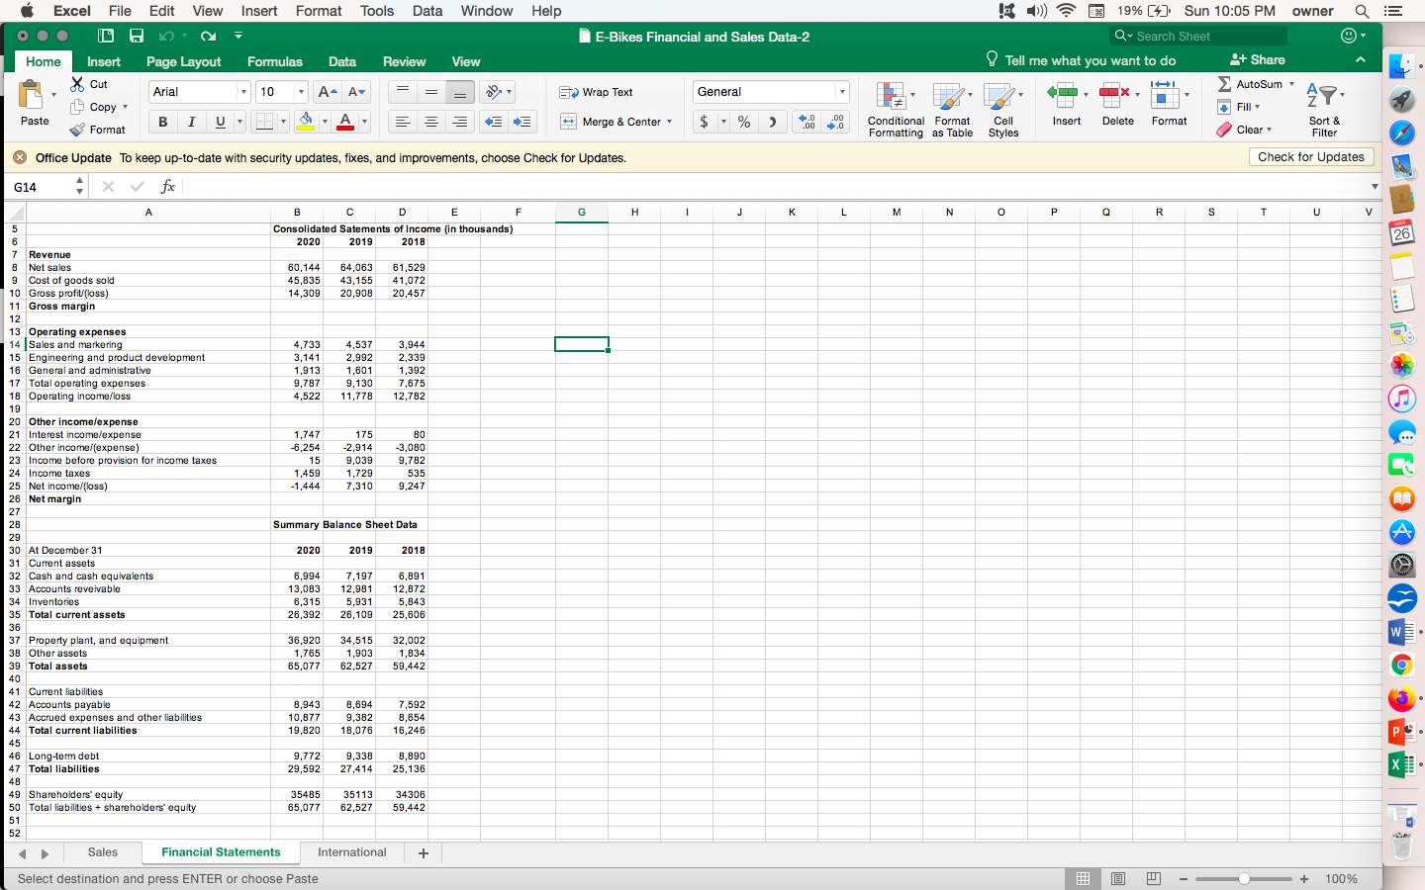
Task: Switch to the International sheet tab
Action: click(x=352, y=852)
